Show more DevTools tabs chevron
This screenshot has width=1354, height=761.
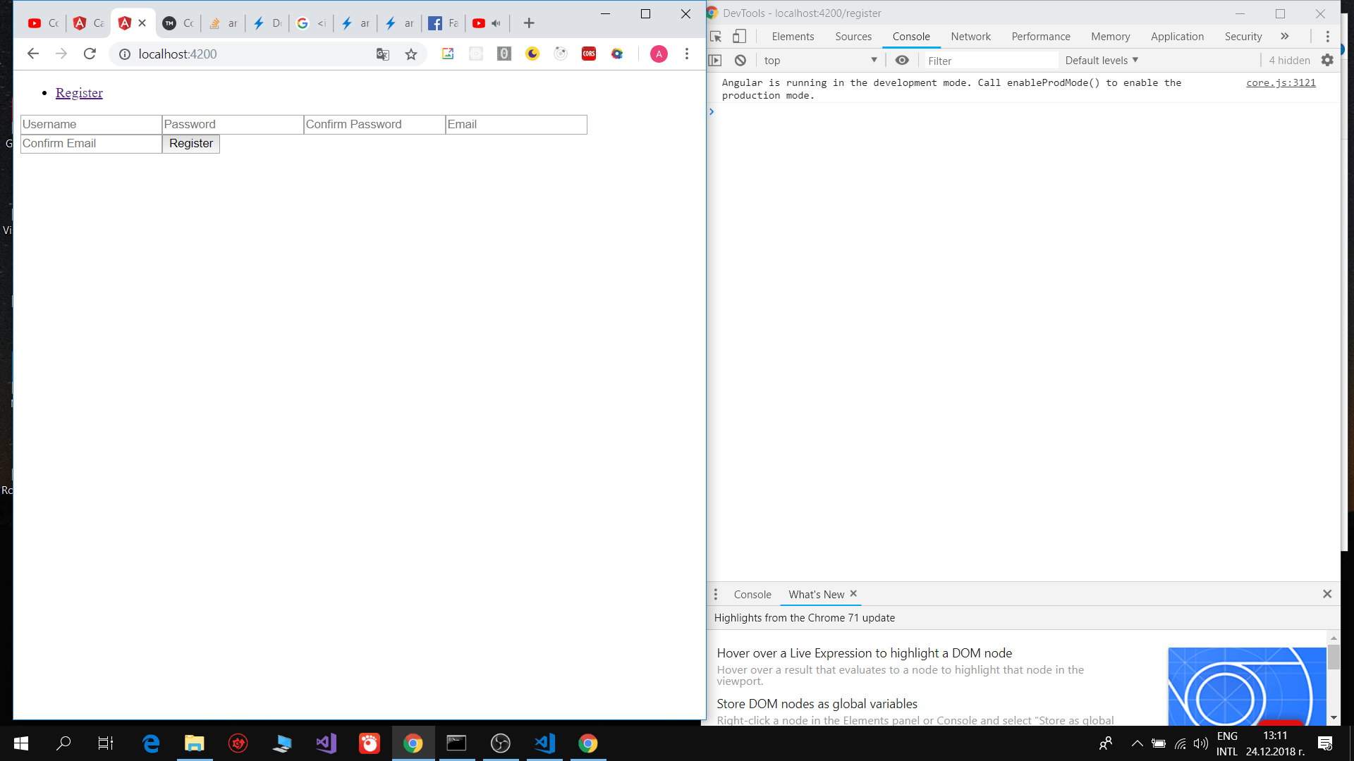1285,37
